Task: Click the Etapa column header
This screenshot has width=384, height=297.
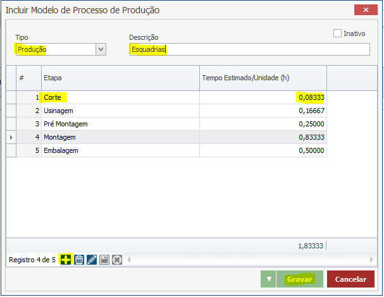Action: click(x=120, y=78)
